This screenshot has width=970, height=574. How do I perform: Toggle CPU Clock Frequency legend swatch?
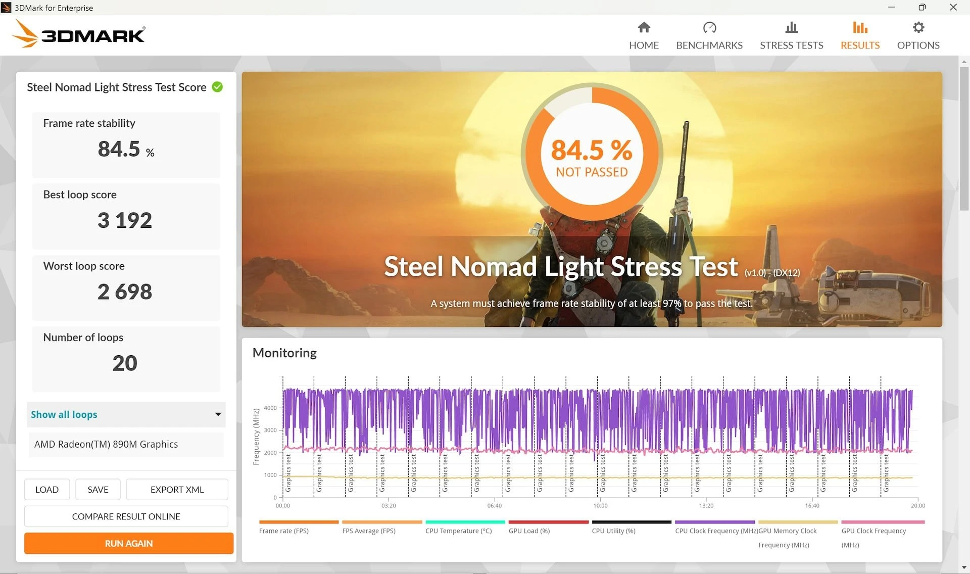[715, 522]
